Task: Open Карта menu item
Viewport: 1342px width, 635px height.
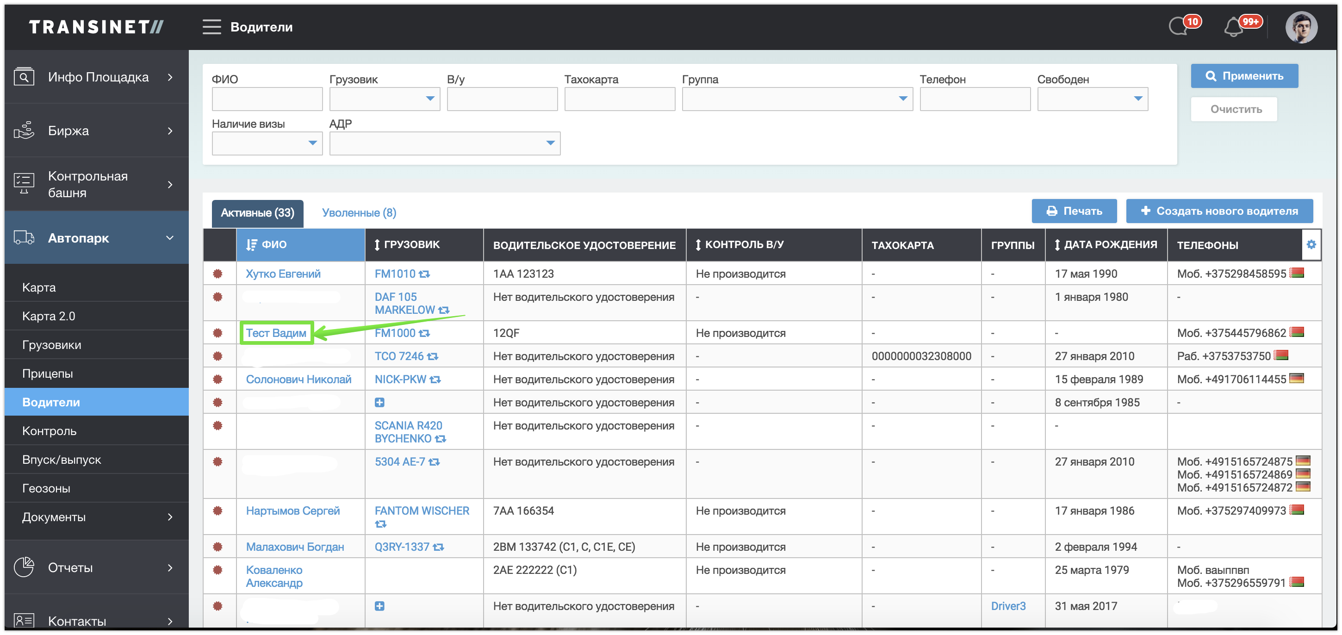Action: coord(96,287)
